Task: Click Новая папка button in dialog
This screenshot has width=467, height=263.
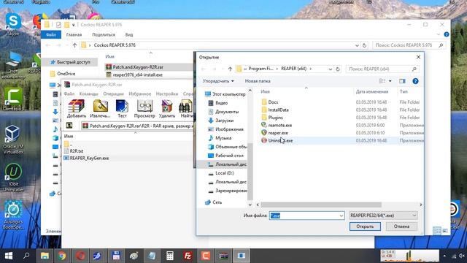Action: (x=258, y=81)
